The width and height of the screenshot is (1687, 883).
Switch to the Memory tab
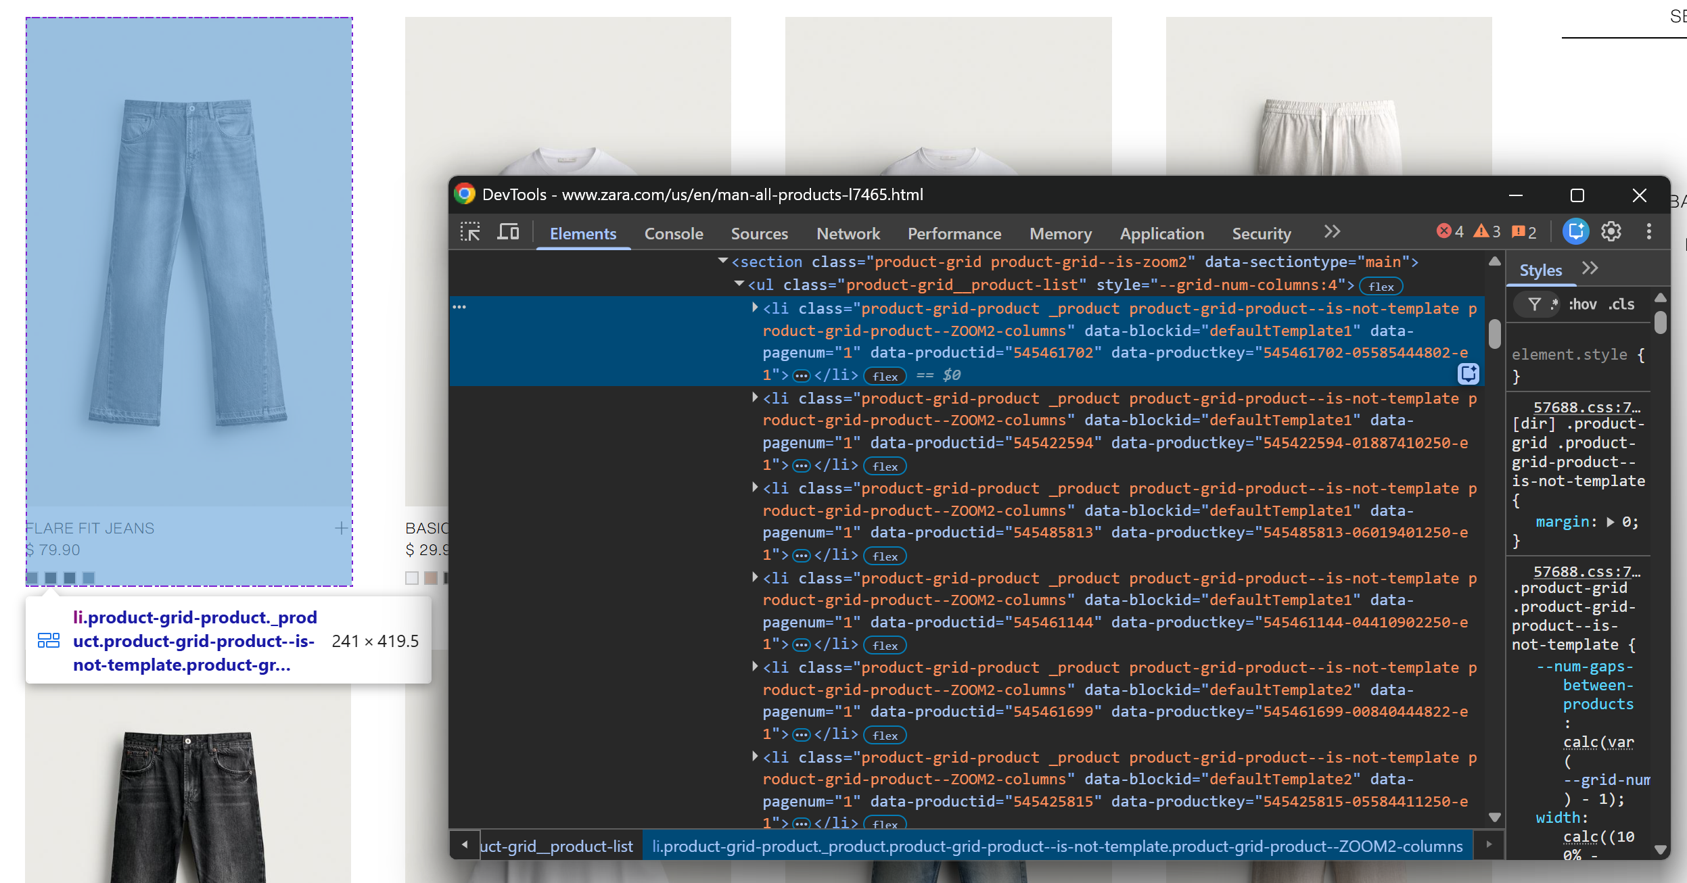[x=1061, y=233]
